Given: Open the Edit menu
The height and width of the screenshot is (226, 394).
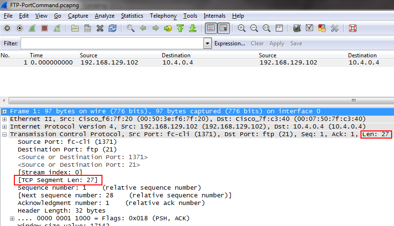Looking at the screenshot, I should click(x=23, y=16).
